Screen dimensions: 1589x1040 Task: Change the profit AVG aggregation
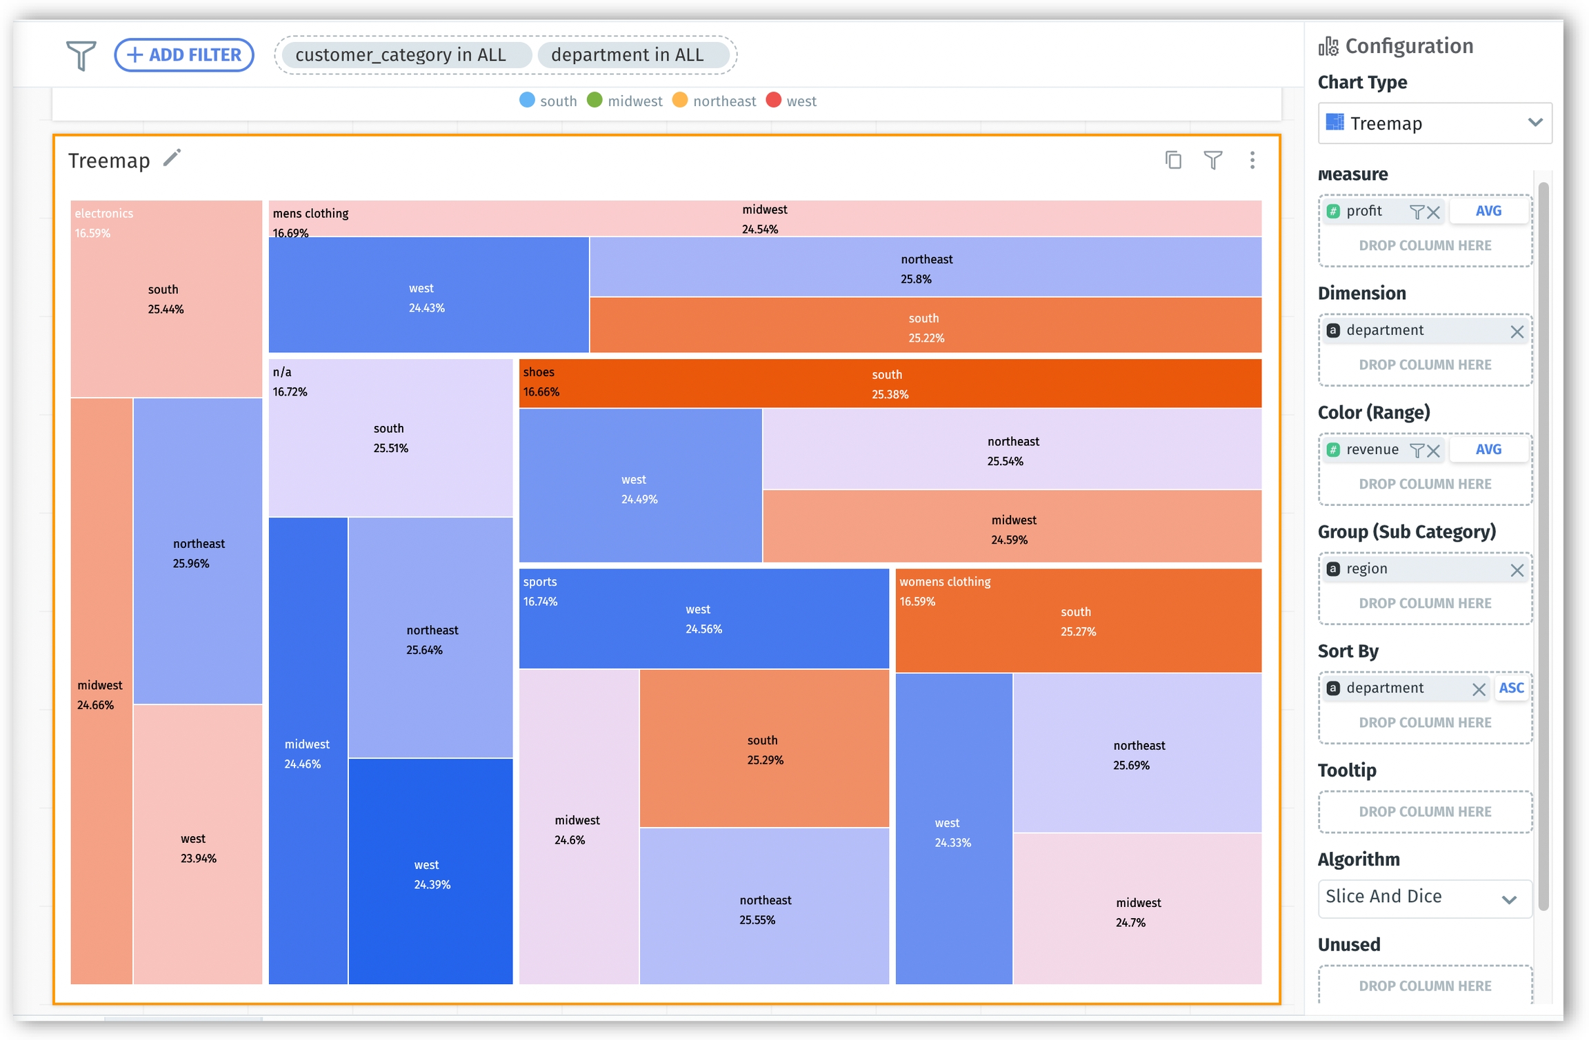[x=1488, y=211]
